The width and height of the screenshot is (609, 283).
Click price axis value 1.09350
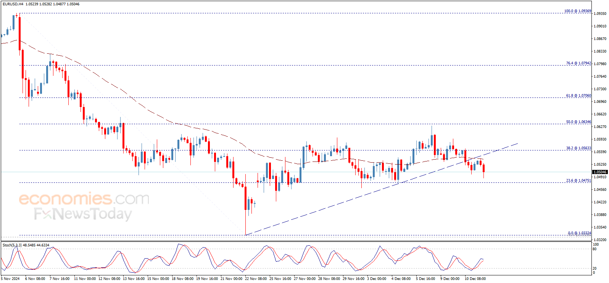coord(600,14)
